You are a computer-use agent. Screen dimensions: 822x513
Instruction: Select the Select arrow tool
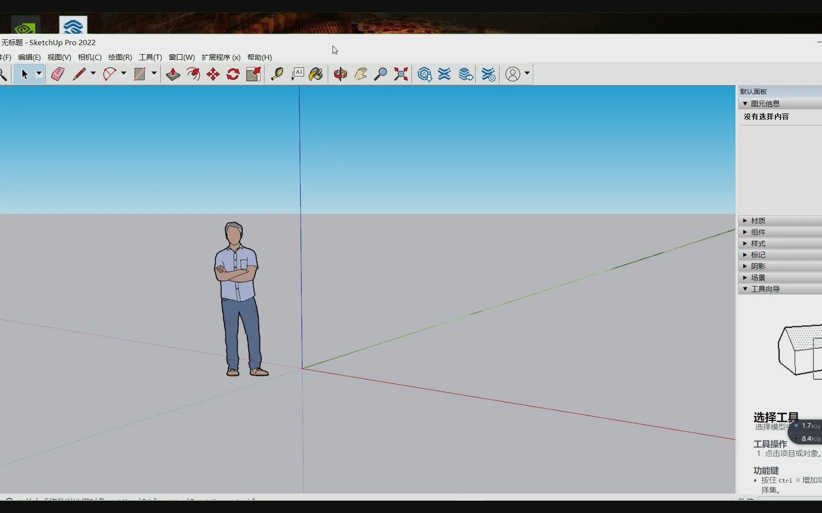click(25, 75)
